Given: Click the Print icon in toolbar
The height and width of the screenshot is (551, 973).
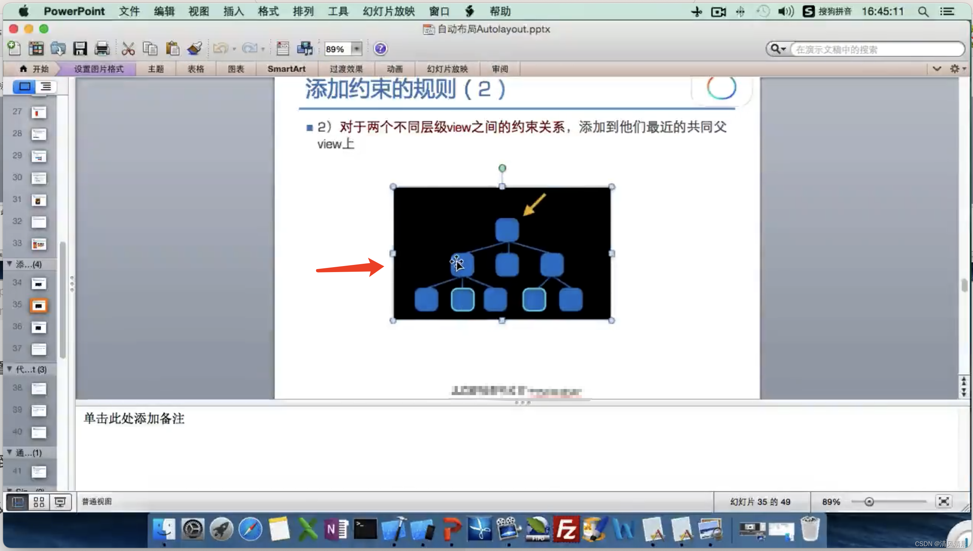Looking at the screenshot, I should tap(102, 49).
